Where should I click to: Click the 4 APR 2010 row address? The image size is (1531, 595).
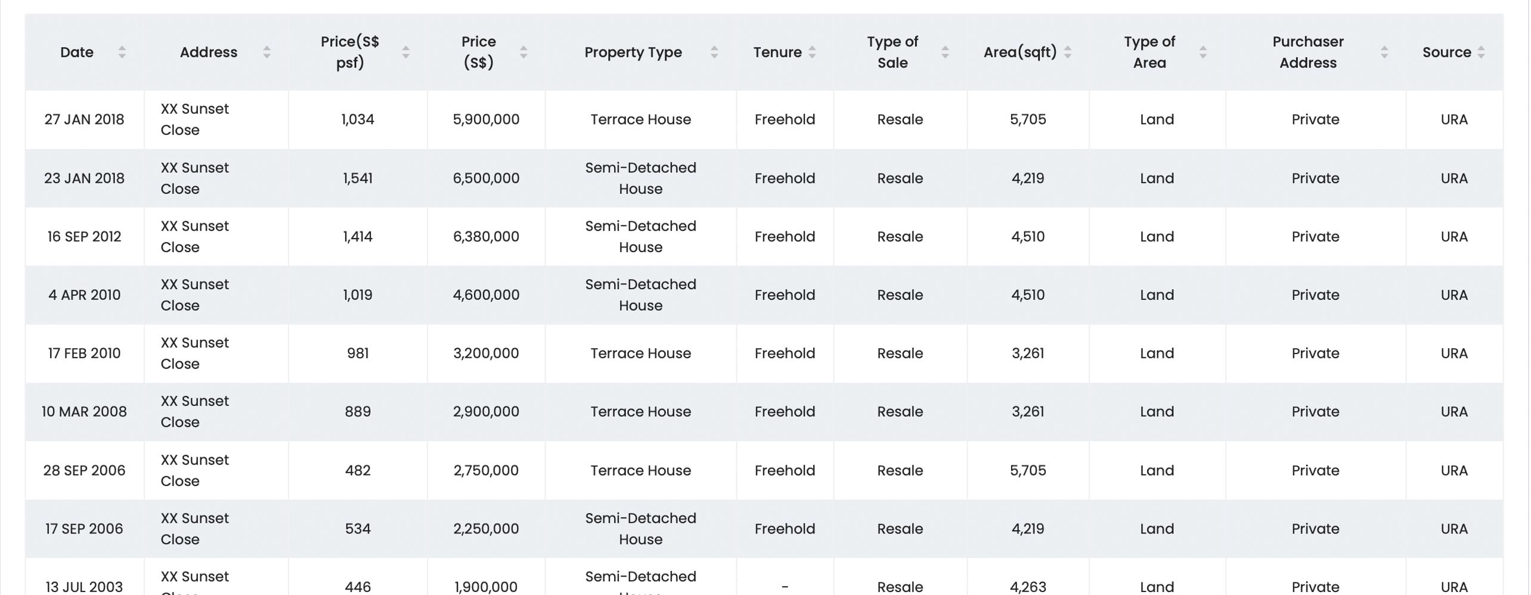(194, 295)
